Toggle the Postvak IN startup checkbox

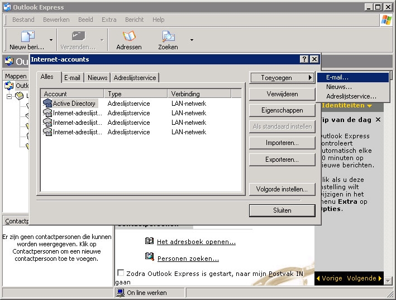[121, 273]
